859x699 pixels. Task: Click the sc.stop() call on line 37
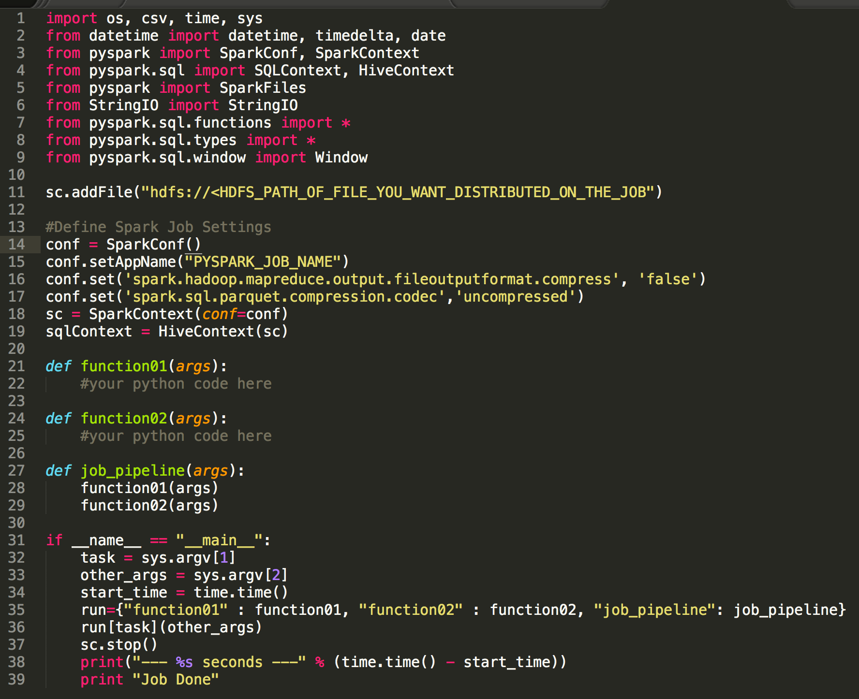(118, 644)
